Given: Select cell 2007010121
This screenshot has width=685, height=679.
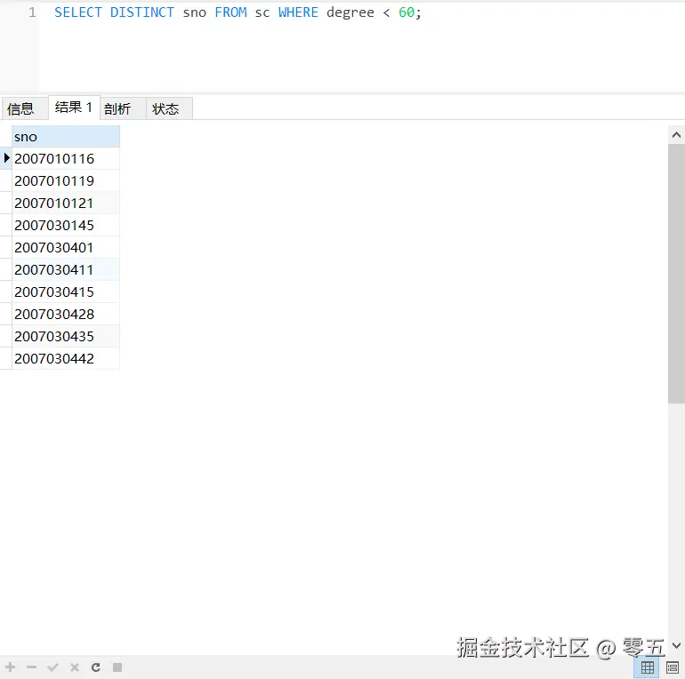Looking at the screenshot, I should [x=66, y=203].
